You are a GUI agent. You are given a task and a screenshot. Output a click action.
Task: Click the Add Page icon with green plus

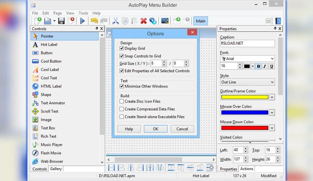(x=177, y=21)
